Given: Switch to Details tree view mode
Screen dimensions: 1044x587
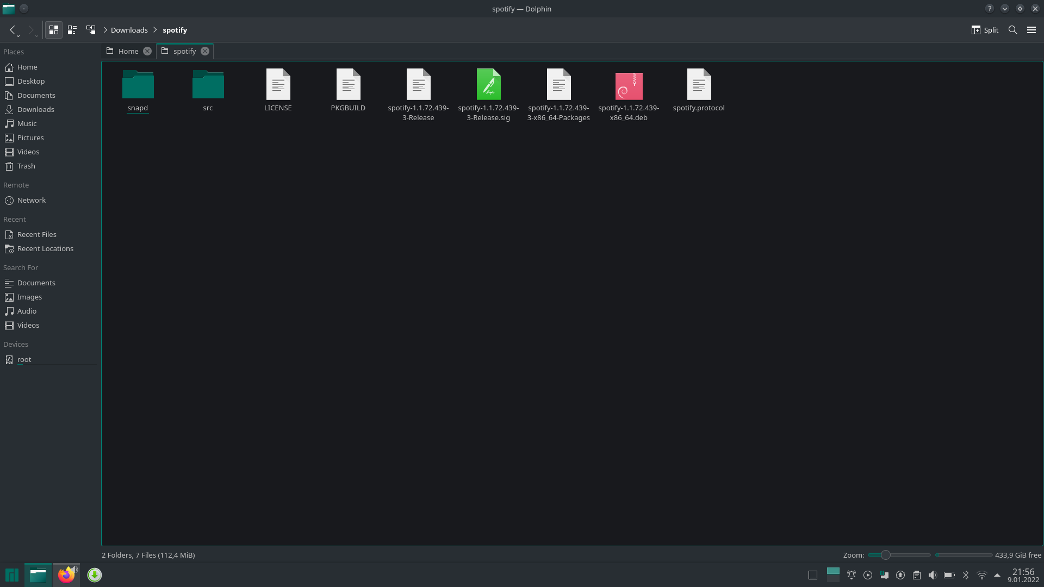Looking at the screenshot, I should (x=91, y=30).
